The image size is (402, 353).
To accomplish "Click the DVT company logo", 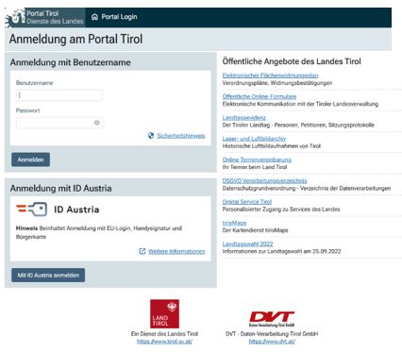I will pyautogui.click(x=272, y=319).
